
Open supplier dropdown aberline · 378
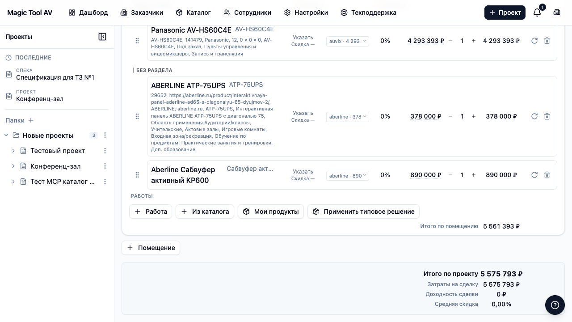(x=348, y=117)
